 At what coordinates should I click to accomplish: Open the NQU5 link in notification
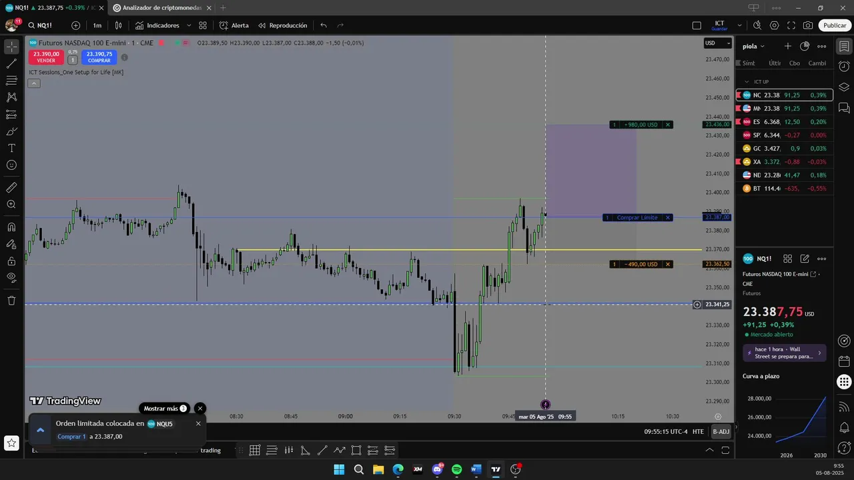point(160,424)
